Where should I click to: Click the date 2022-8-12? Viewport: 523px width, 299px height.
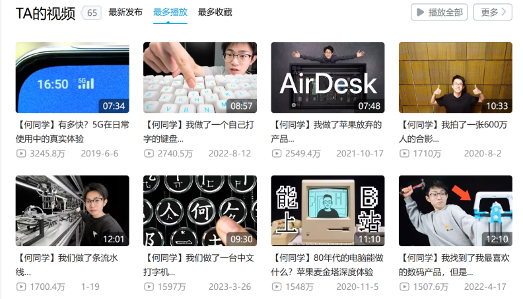point(230,154)
